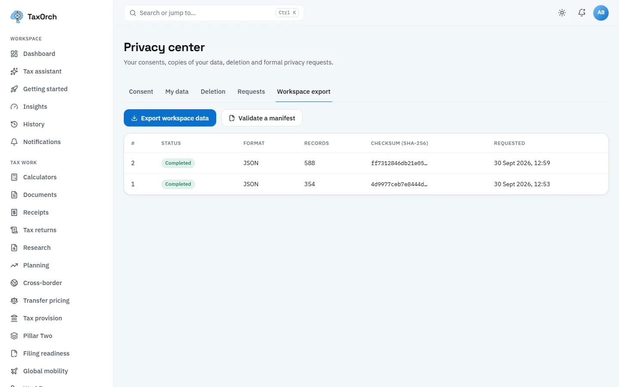This screenshot has height=387, width=619.
Task: Click the Completed status of export 1
Action: point(178,184)
